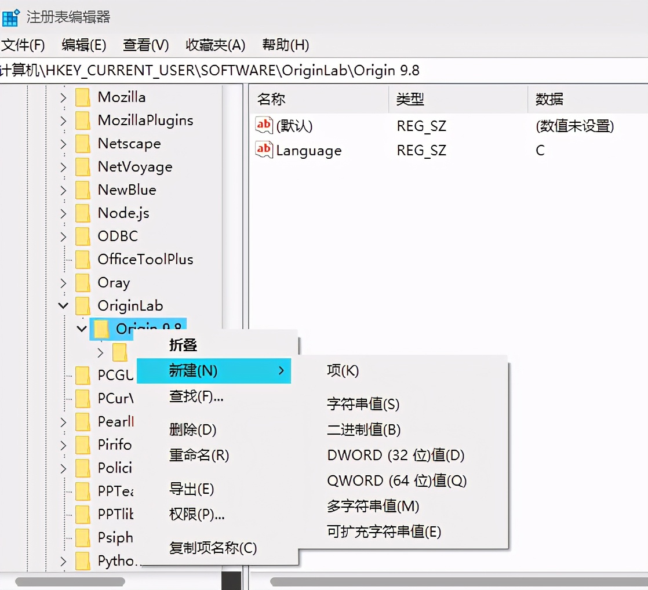Click the ab icon next to Language value

[264, 150]
